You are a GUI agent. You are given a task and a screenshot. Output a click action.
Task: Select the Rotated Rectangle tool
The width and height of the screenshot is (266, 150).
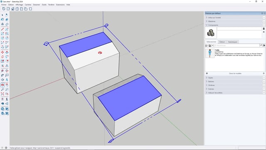pyautogui.click(x=7, y=34)
